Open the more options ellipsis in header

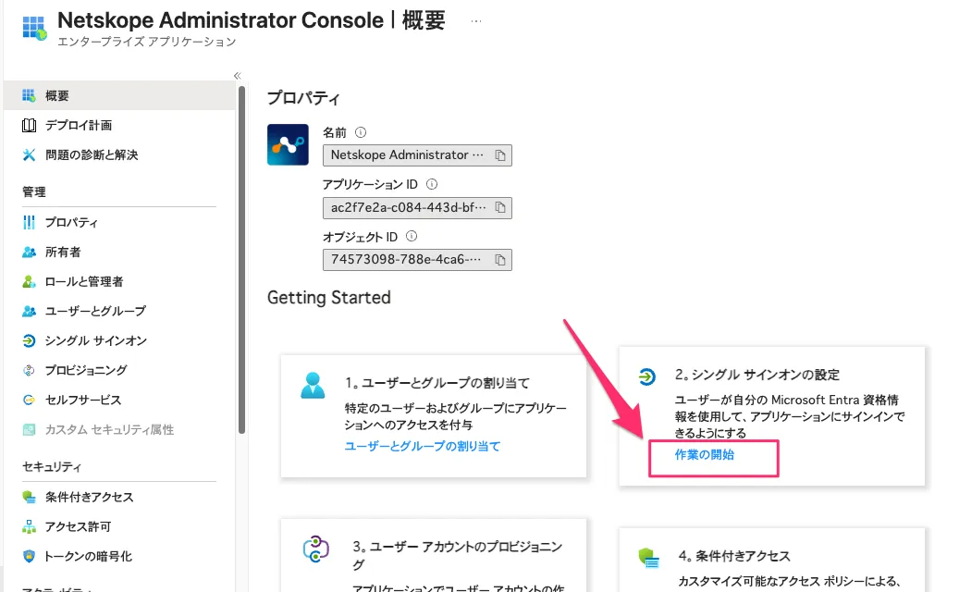coord(476,21)
